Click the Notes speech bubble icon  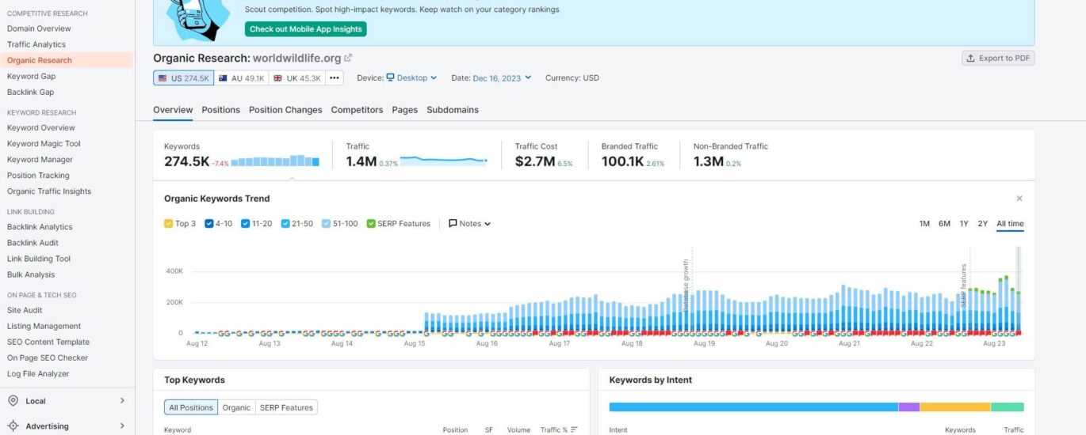click(x=453, y=224)
